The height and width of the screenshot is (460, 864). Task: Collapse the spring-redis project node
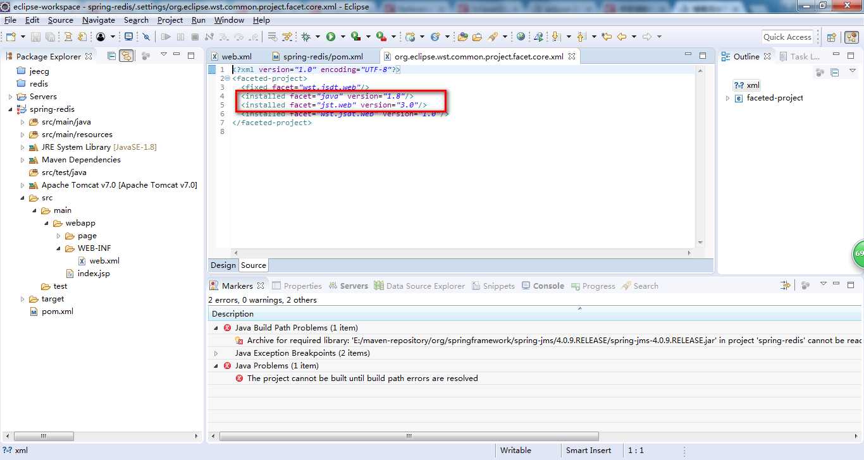point(10,109)
